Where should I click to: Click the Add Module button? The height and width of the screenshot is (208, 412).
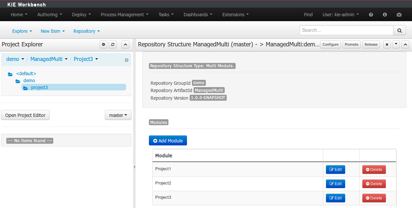coord(168,140)
